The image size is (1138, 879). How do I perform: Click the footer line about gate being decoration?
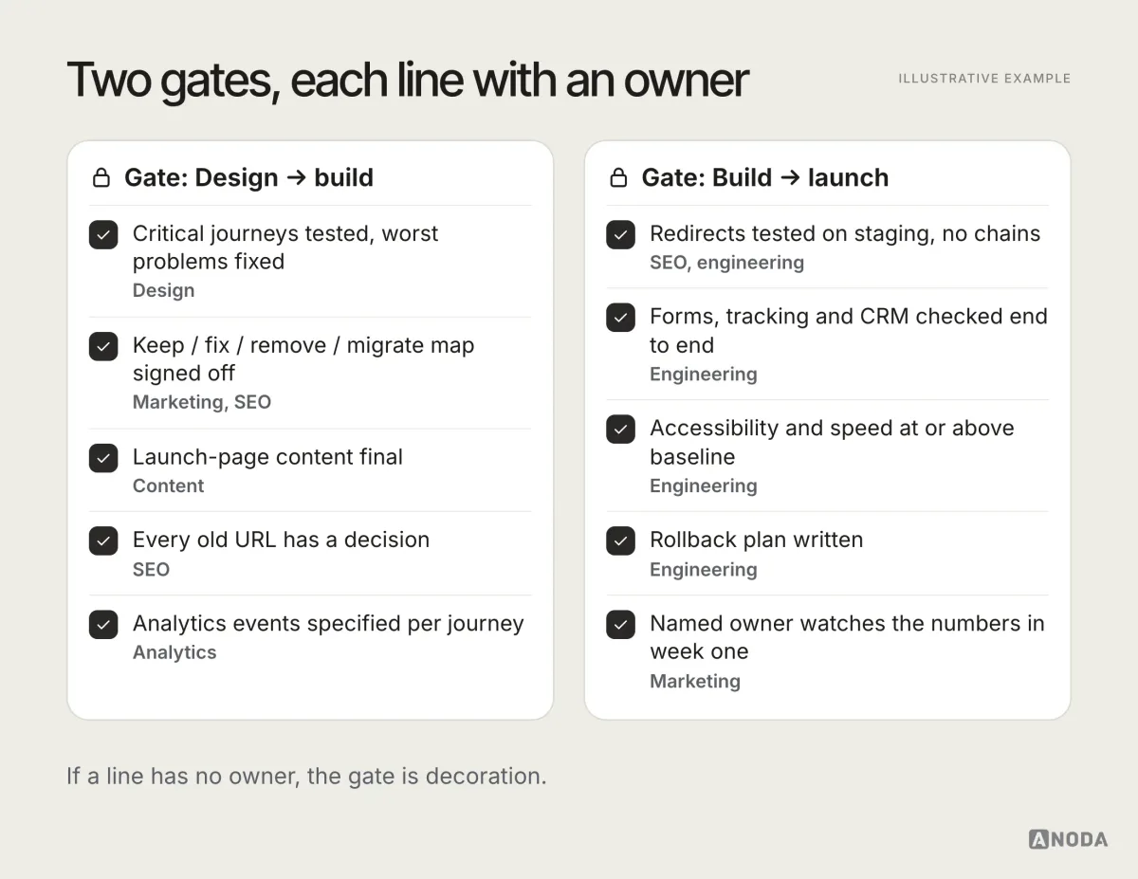pos(306,777)
